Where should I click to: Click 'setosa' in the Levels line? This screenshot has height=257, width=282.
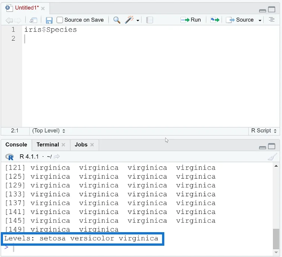53,238
